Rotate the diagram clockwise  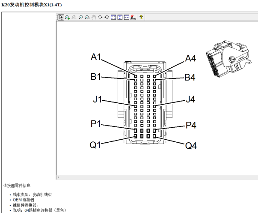pyautogui.click(x=100, y=17)
